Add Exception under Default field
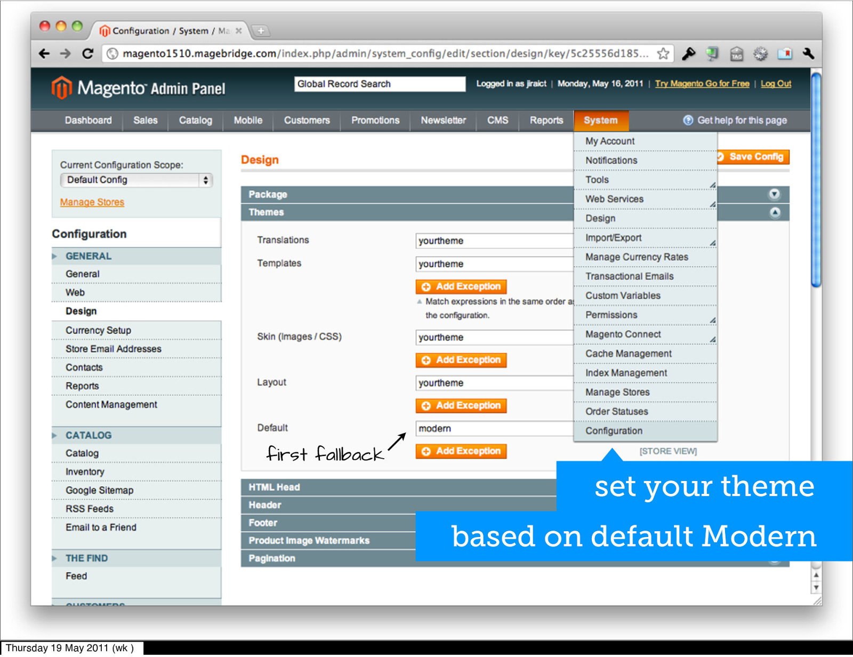 tap(461, 451)
